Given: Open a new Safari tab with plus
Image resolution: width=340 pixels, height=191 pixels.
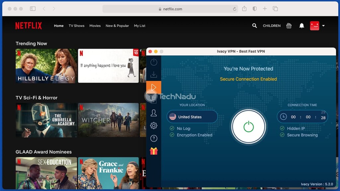Looking at the screenshot, I should (x=265, y=9).
